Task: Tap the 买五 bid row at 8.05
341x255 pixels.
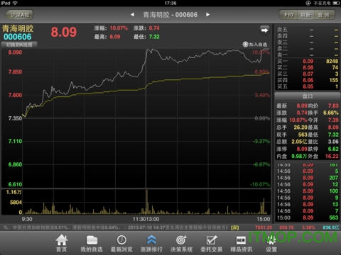Action: point(308,86)
